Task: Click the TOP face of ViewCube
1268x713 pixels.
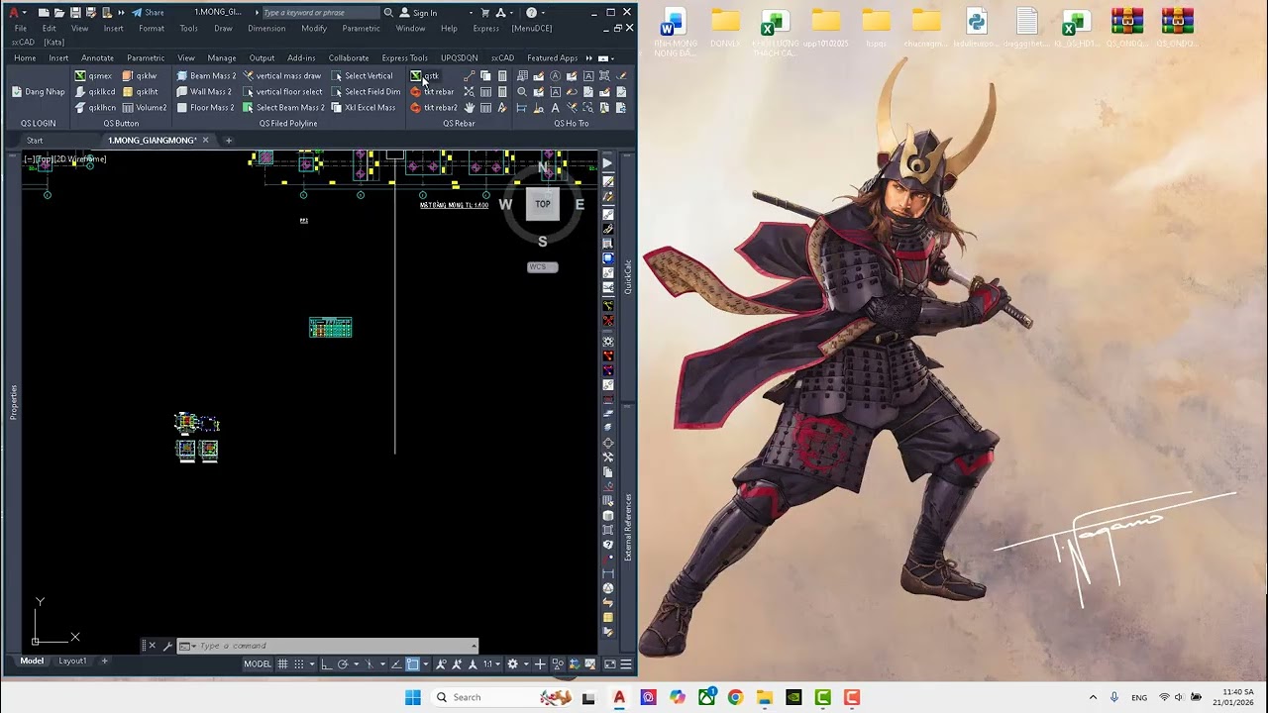Action: [x=543, y=204]
